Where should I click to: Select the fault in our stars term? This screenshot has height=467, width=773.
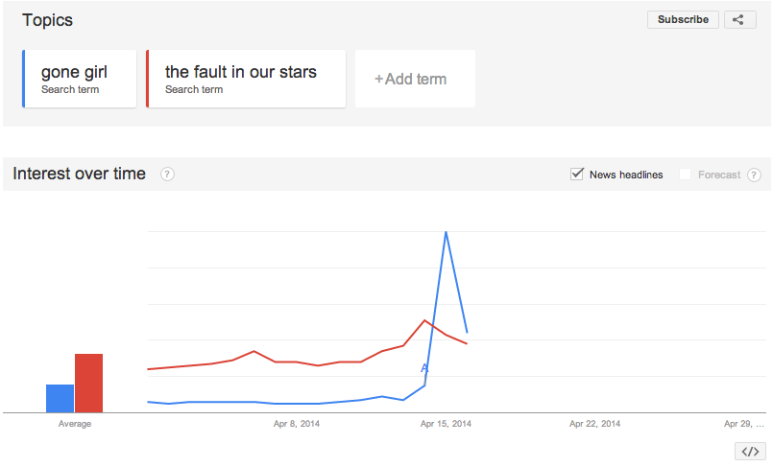[246, 79]
